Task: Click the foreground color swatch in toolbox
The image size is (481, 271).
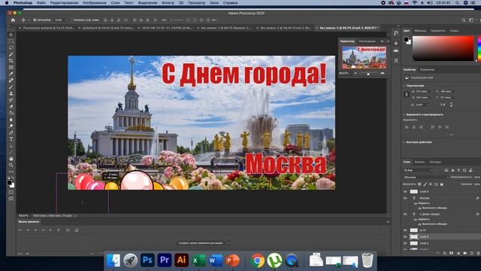Action: click(x=10, y=183)
